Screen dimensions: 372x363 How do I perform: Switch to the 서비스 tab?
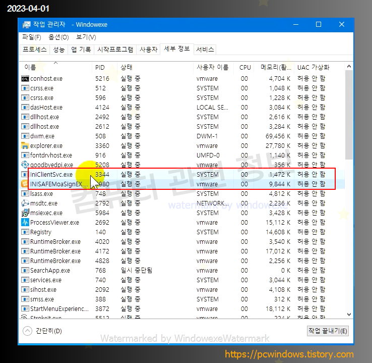(205, 49)
